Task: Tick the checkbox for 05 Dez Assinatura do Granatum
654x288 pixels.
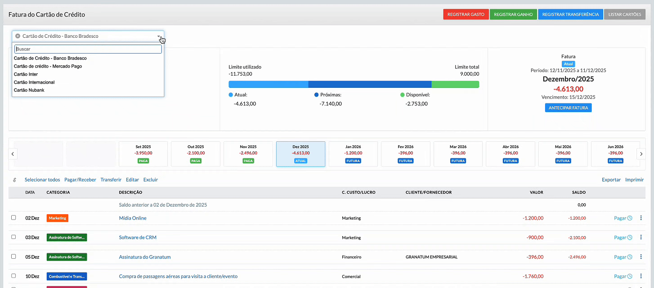Action: tap(13, 256)
